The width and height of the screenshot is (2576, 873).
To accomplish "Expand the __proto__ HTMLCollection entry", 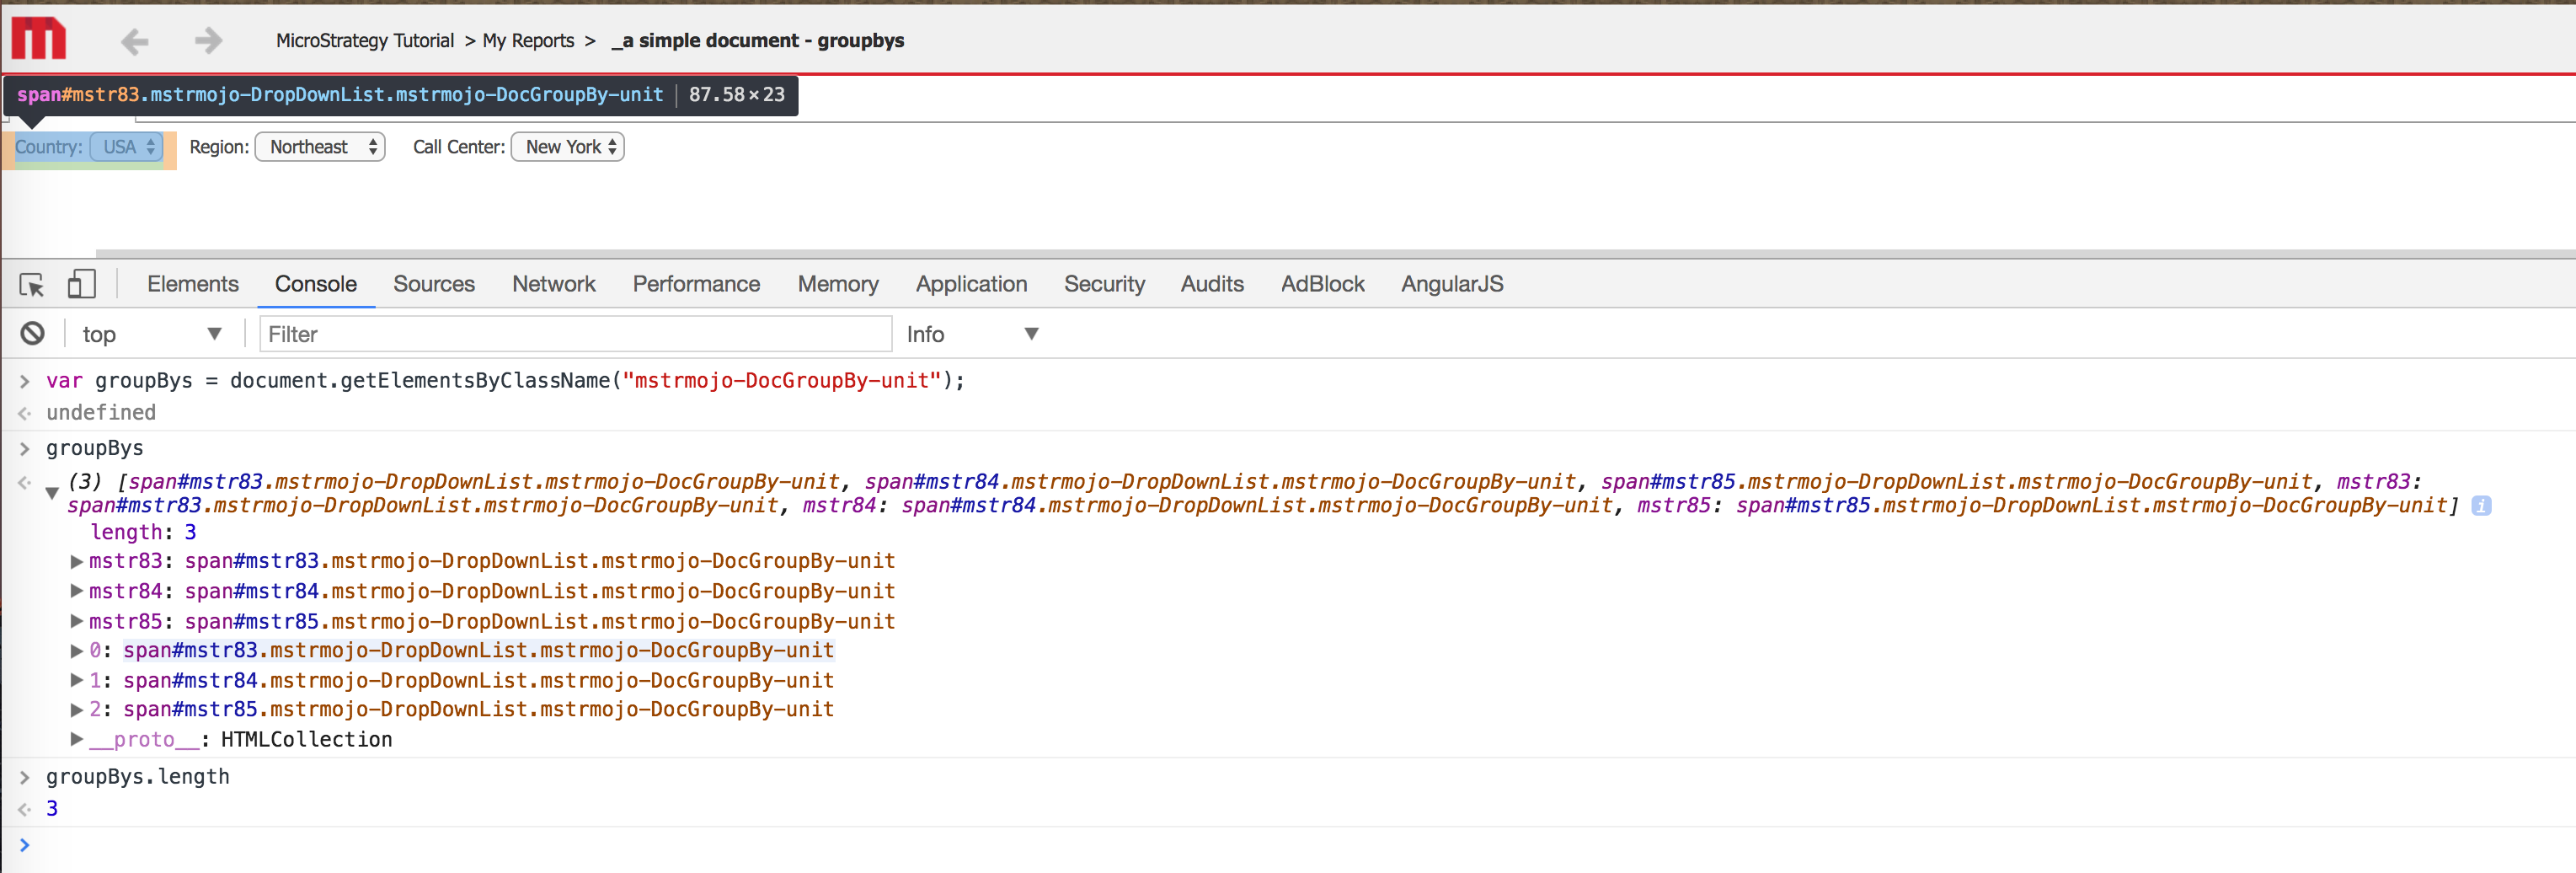I will click(76, 740).
